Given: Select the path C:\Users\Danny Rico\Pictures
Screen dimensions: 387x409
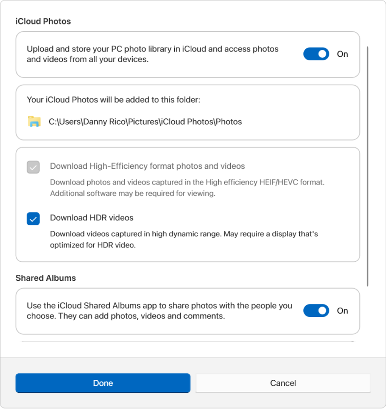Looking at the screenshot, I should [145, 122].
